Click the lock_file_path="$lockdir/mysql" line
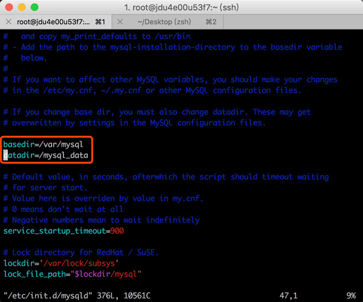The width and height of the screenshot is (363, 302). [x=72, y=274]
